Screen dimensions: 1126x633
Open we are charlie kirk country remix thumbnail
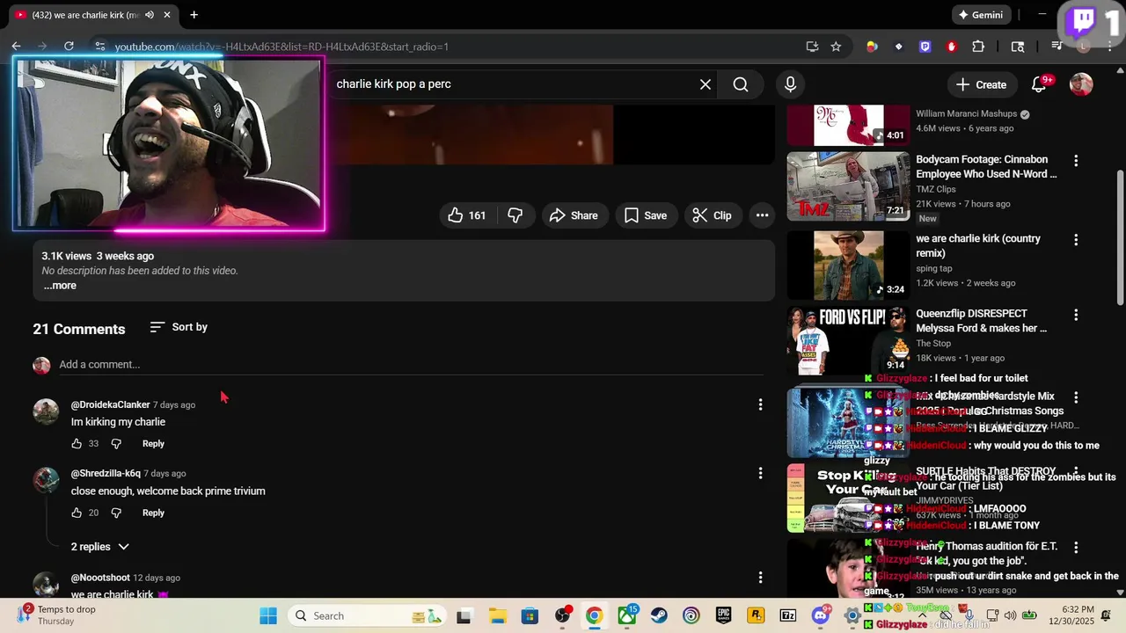(848, 266)
